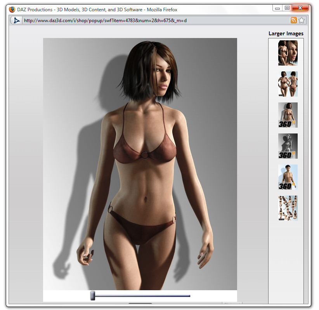Click the 'Larger Images' heading
The width and height of the screenshot is (319, 310).
point(286,34)
